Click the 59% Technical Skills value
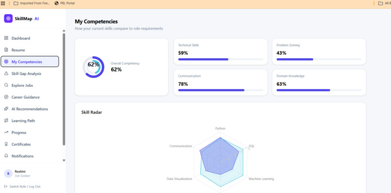This screenshot has width=391, height=193. 183,53
